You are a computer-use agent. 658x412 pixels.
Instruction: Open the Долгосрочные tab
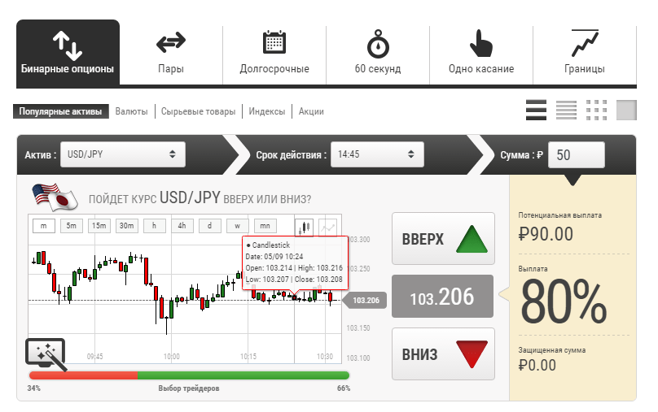click(x=274, y=53)
